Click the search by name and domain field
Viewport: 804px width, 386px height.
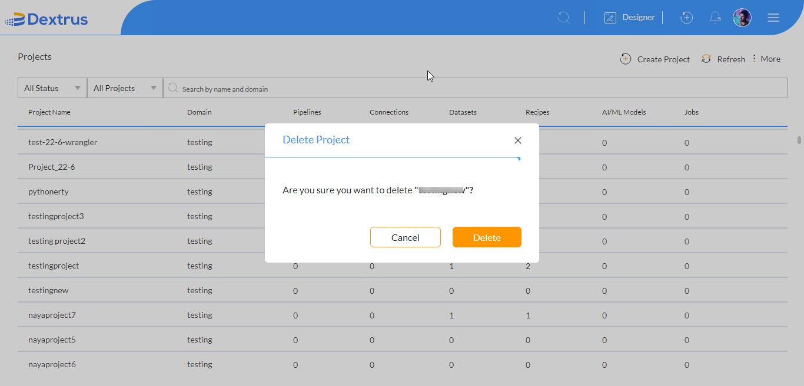point(475,88)
